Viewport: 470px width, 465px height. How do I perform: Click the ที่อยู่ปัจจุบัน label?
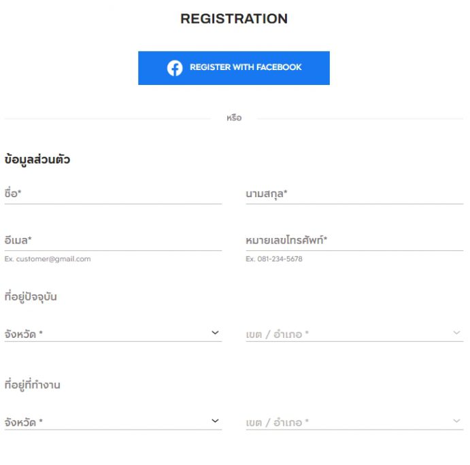click(x=31, y=296)
